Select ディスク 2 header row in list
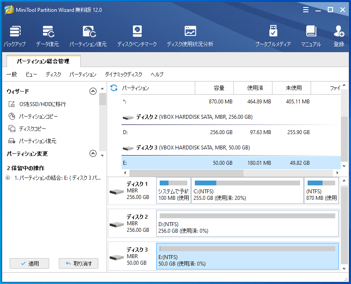 click(231, 117)
